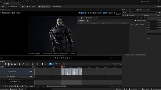
Task: Open the Window menu
Action: click(13, 1)
